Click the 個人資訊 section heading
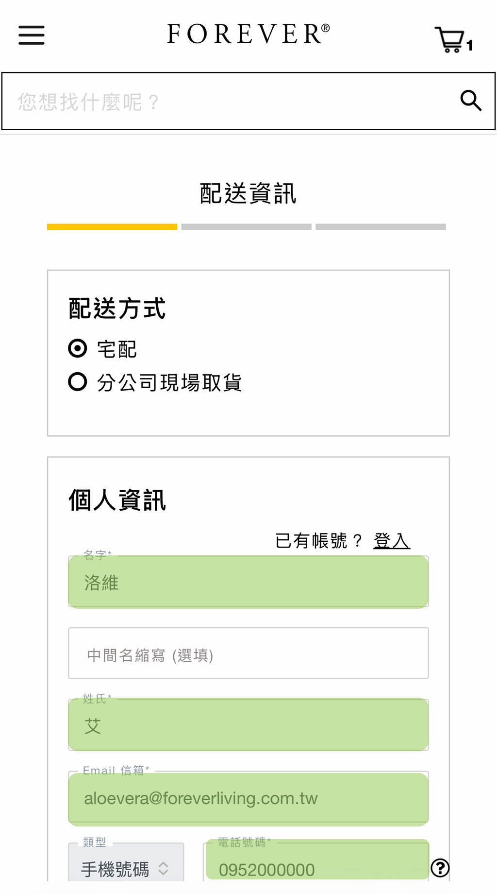The width and height of the screenshot is (497, 894). pos(117,500)
